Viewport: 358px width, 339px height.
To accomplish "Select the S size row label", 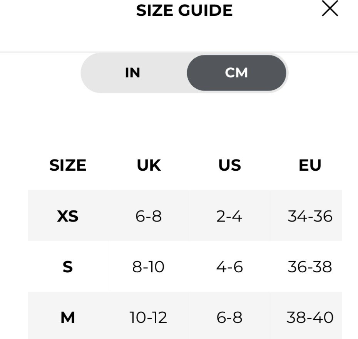I will [x=68, y=267].
